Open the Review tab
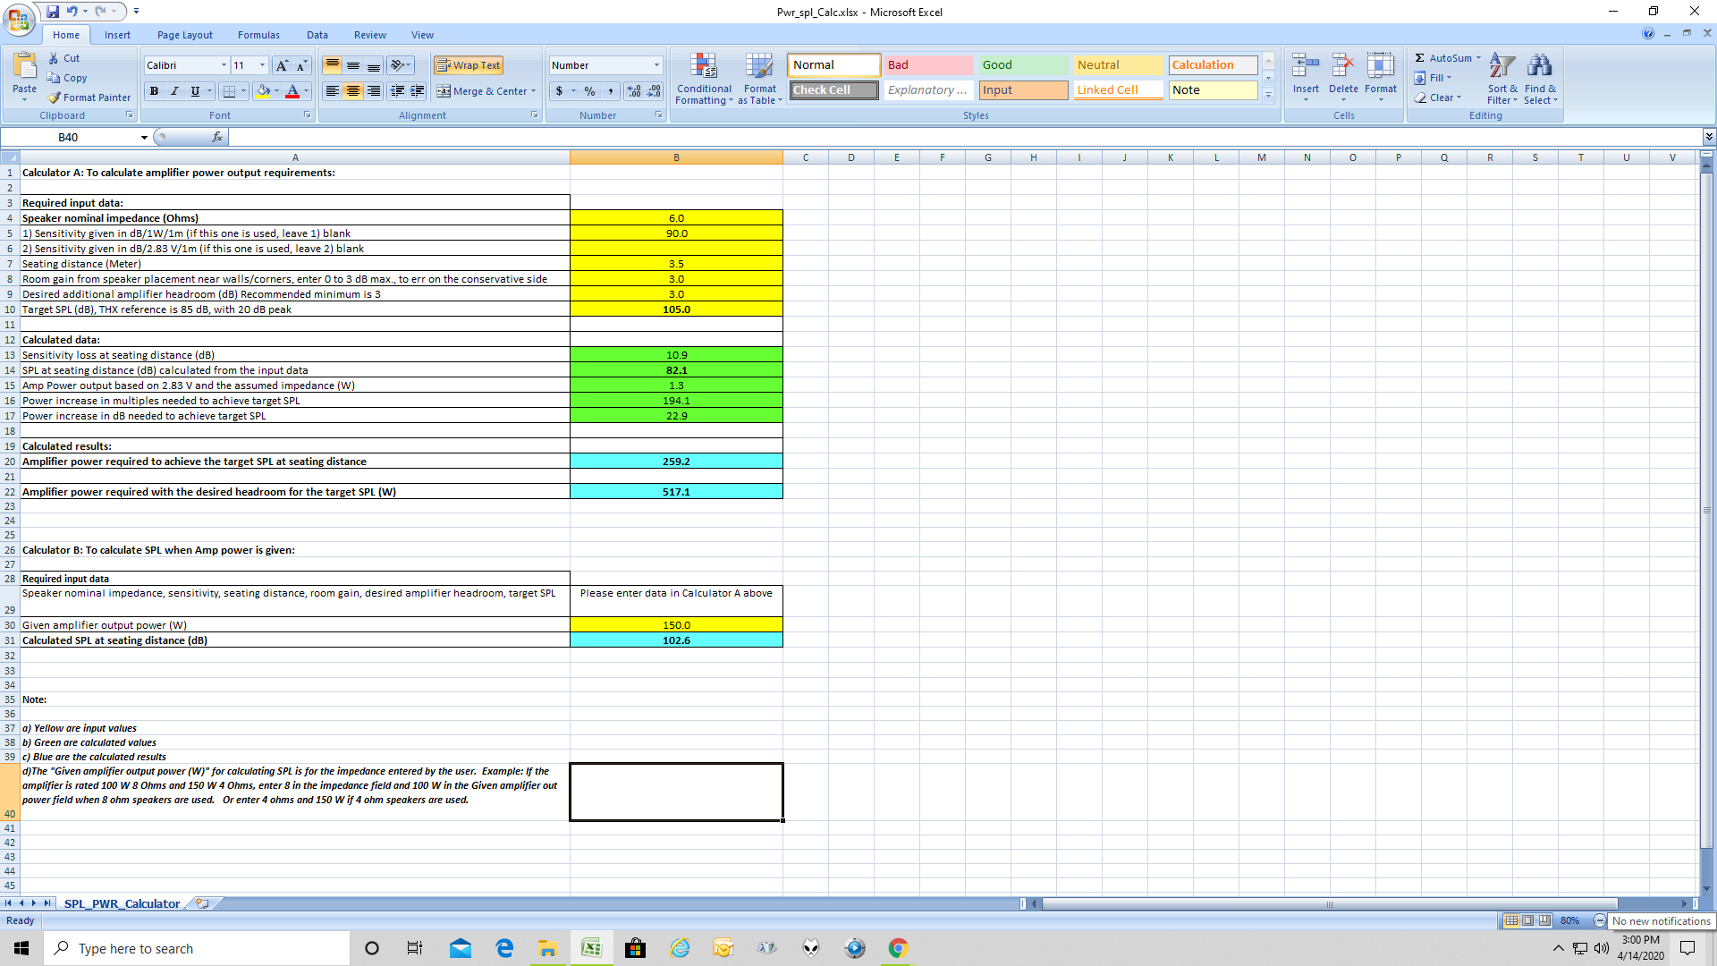 click(369, 35)
